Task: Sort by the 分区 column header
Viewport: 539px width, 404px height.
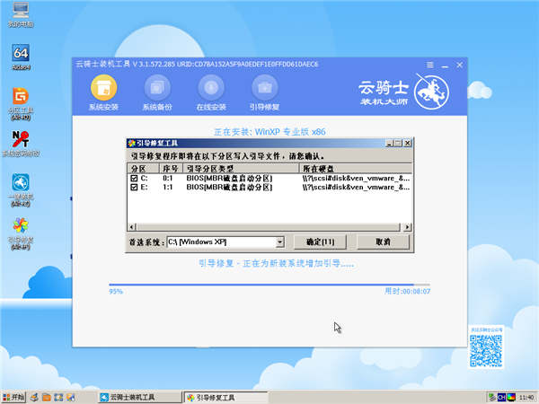Action: [x=144, y=169]
